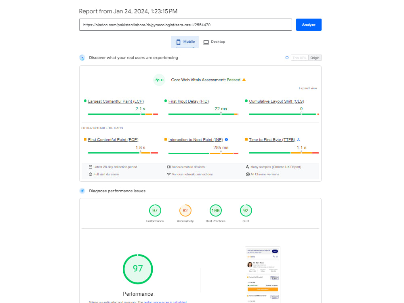Open First Contentful Paint (FCP) link
Screen dimensions: 404x303
113,140
